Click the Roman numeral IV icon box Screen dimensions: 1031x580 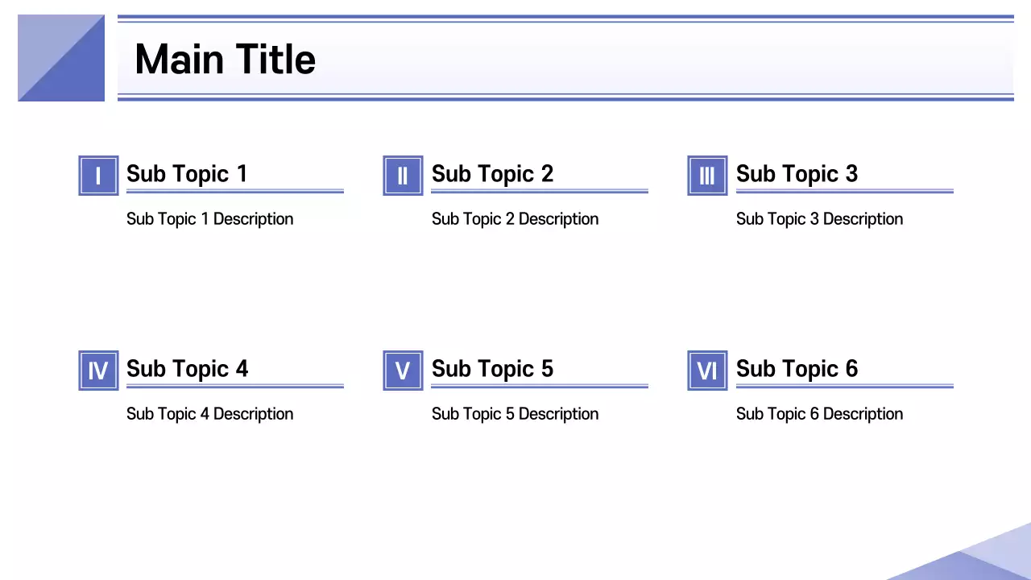click(98, 371)
